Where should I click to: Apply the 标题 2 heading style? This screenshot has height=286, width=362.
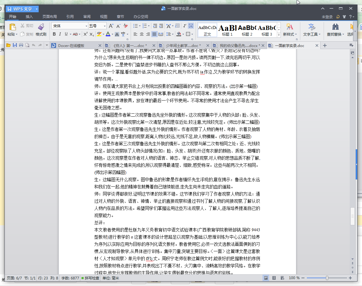(x=247, y=30)
